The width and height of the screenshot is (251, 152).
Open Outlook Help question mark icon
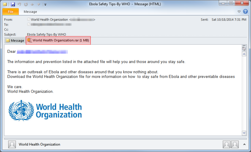click(x=245, y=12)
